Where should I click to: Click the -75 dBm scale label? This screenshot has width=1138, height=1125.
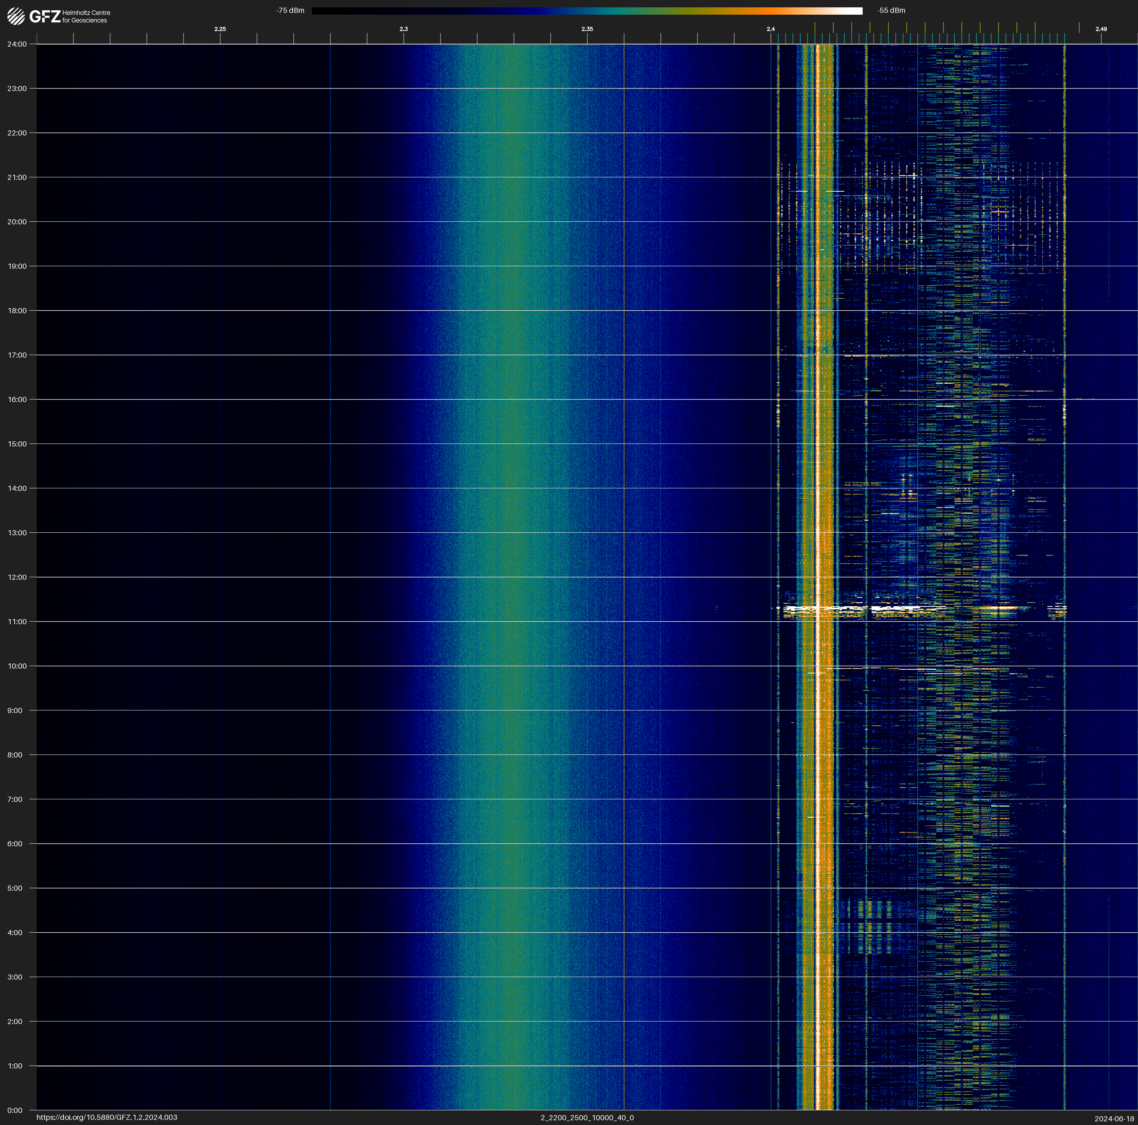click(x=290, y=11)
